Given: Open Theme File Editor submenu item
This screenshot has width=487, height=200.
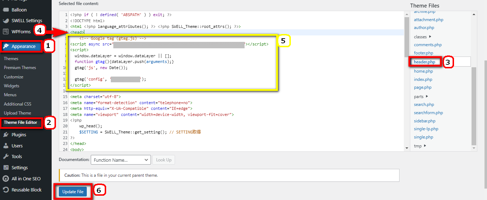Looking at the screenshot, I should (20, 122).
